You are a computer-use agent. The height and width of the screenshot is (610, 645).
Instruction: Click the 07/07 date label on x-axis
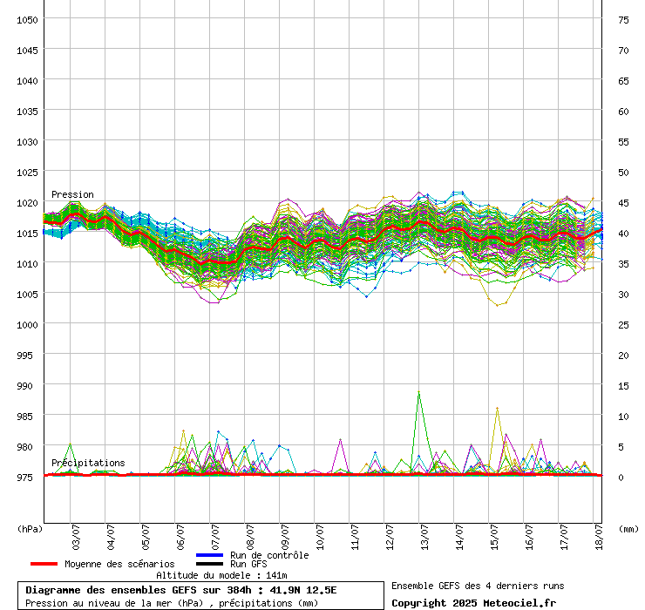pos(215,537)
